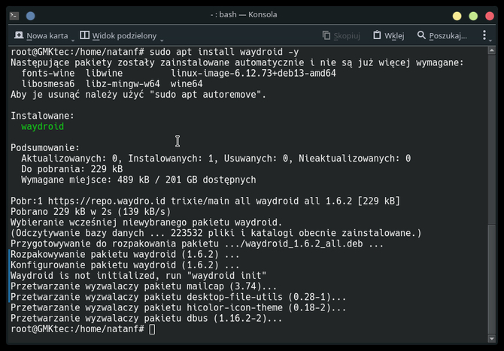This screenshot has width=504, height=351.
Task: Minimize the window with the yellow button
Action: pyautogui.click(x=457, y=16)
